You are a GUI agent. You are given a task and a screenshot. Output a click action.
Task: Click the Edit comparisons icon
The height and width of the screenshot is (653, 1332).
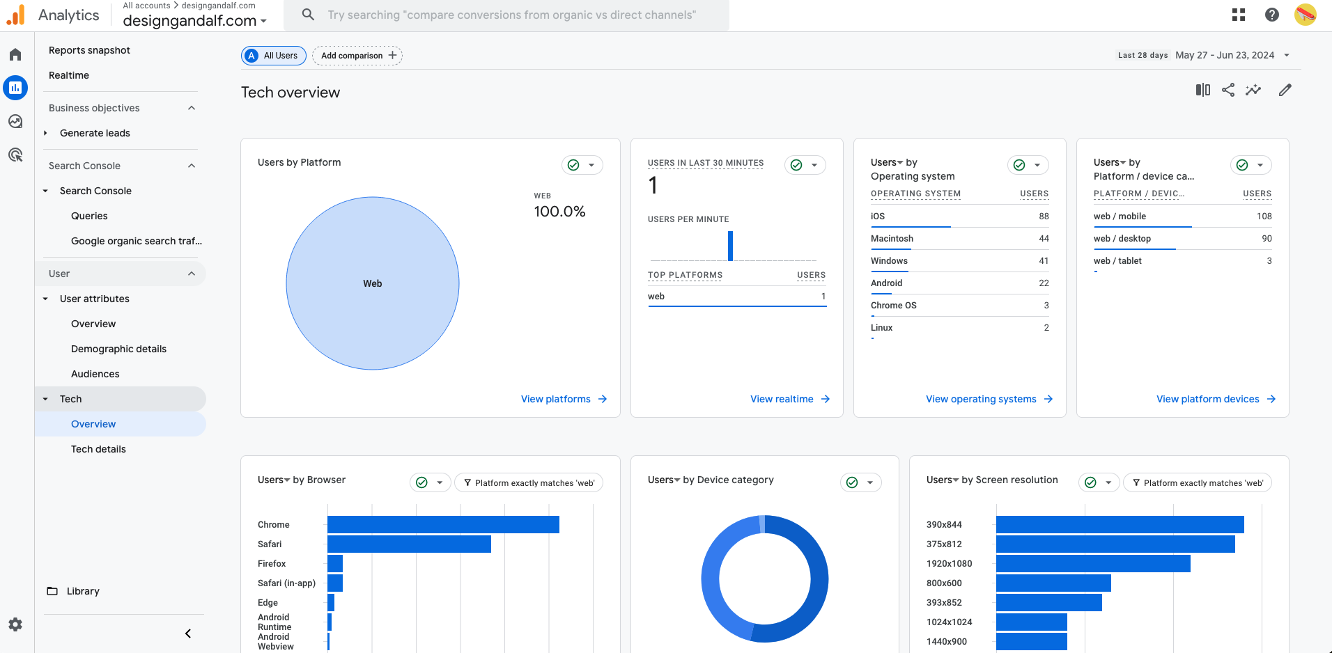(1202, 90)
